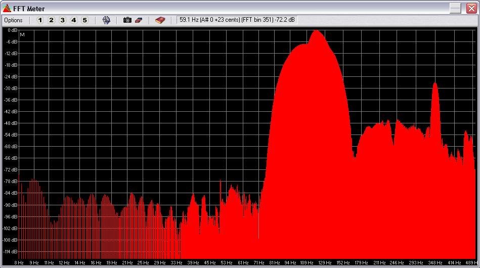480x268 pixels.
Task: Click the FFT Meter application icon in title bar
Action: click(7, 9)
